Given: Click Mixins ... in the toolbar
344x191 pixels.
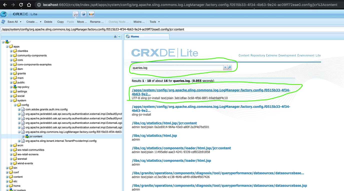Looking at the screenshot, I should (x=139, y=22).
